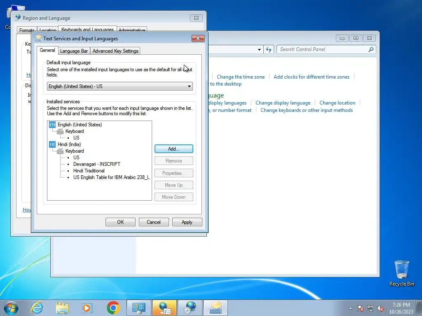422x316 pixels.
Task: Click the Properties... button
Action: [174, 173]
